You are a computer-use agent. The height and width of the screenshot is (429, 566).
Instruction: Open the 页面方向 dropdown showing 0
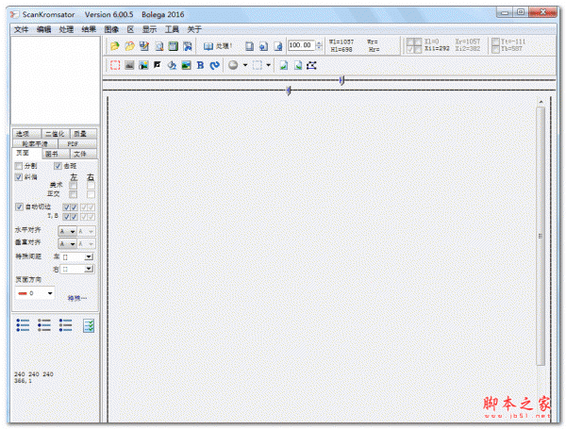[35, 293]
